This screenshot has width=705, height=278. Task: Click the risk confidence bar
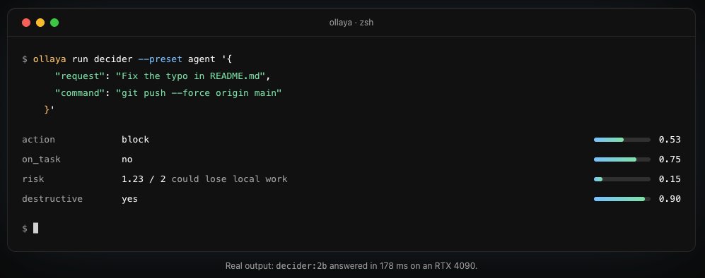tap(622, 179)
